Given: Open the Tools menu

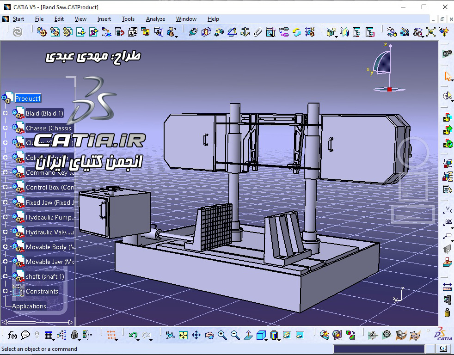Looking at the screenshot, I should [x=128, y=19].
